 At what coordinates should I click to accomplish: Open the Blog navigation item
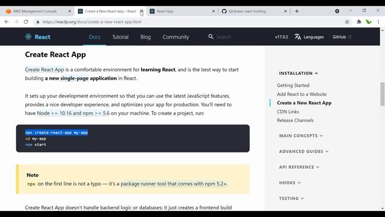(x=146, y=37)
